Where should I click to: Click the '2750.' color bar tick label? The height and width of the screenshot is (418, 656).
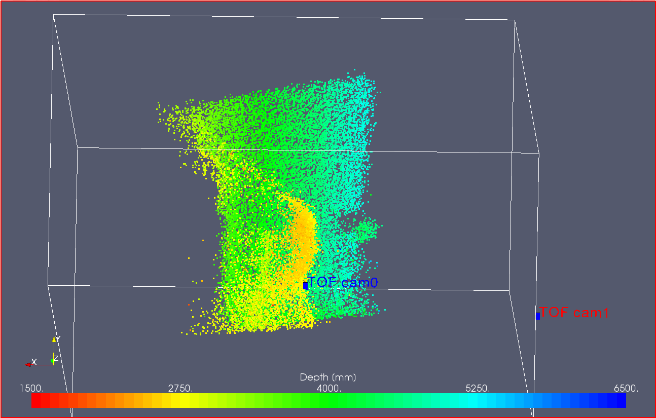pos(180,389)
